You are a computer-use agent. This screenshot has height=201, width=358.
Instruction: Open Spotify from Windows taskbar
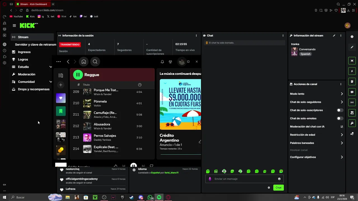(159, 197)
